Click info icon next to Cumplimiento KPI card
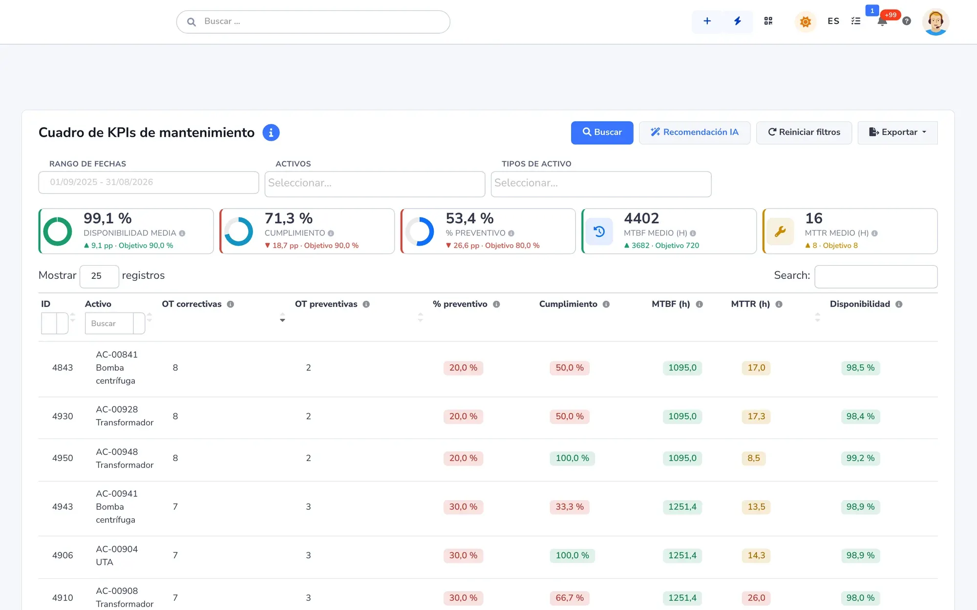977x610 pixels. 331,233
